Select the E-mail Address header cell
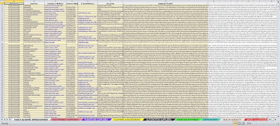 point(88,3)
